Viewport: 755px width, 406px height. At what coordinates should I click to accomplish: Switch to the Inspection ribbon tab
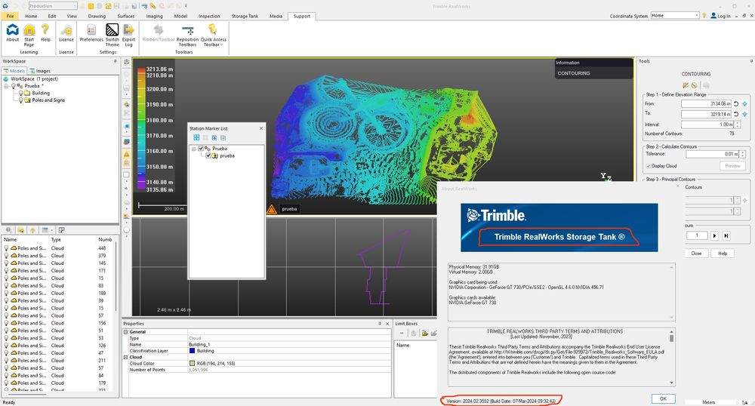[x=209, y=16]
